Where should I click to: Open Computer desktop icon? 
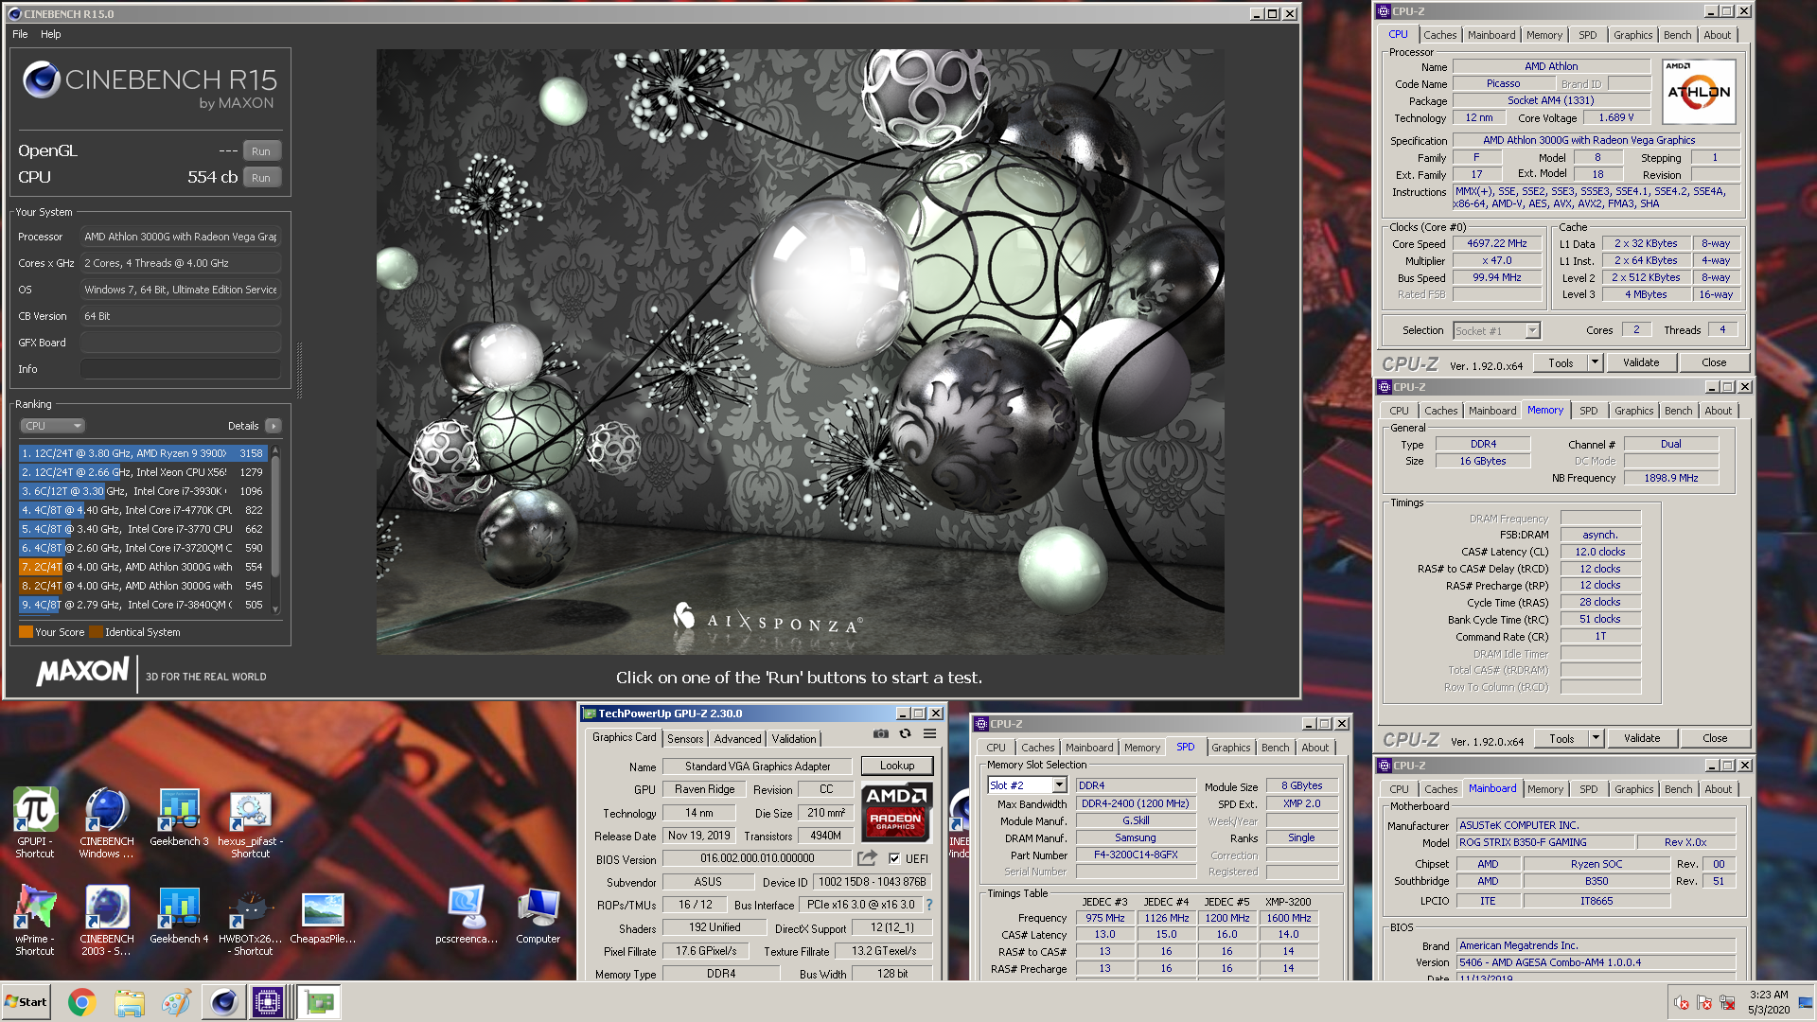pos(538,915)
